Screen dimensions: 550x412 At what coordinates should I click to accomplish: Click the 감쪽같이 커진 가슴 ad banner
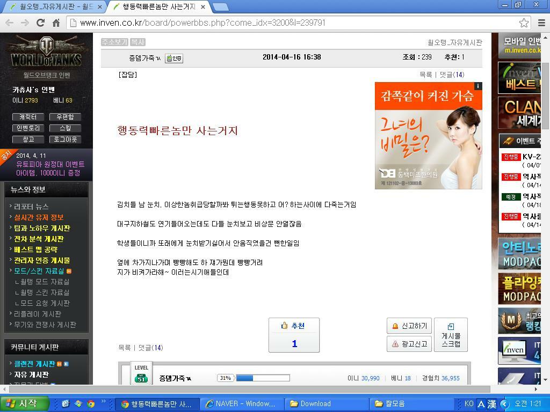click(x=428, y=136)
